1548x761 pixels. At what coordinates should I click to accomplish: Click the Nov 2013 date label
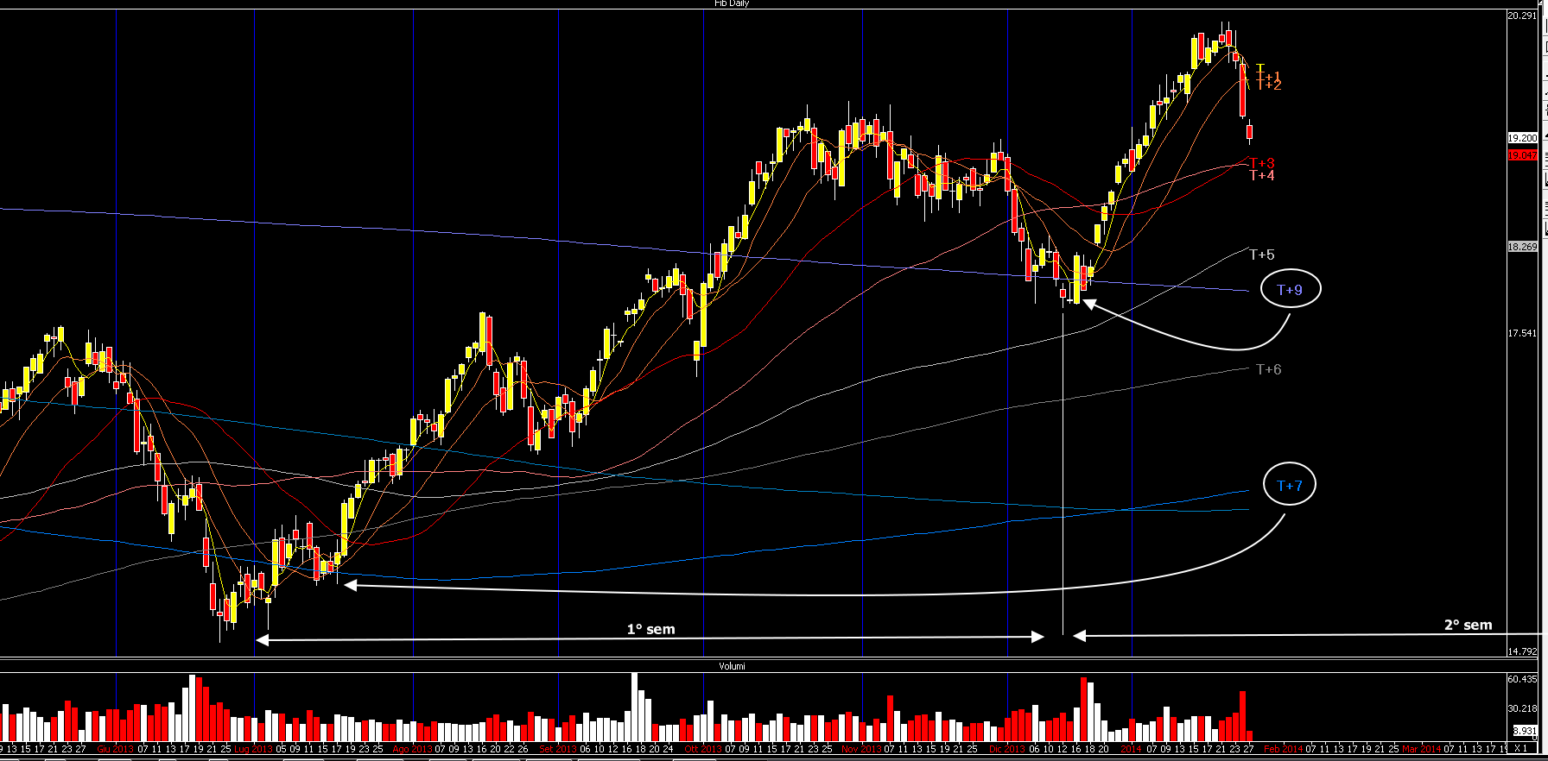click(862, 749)
